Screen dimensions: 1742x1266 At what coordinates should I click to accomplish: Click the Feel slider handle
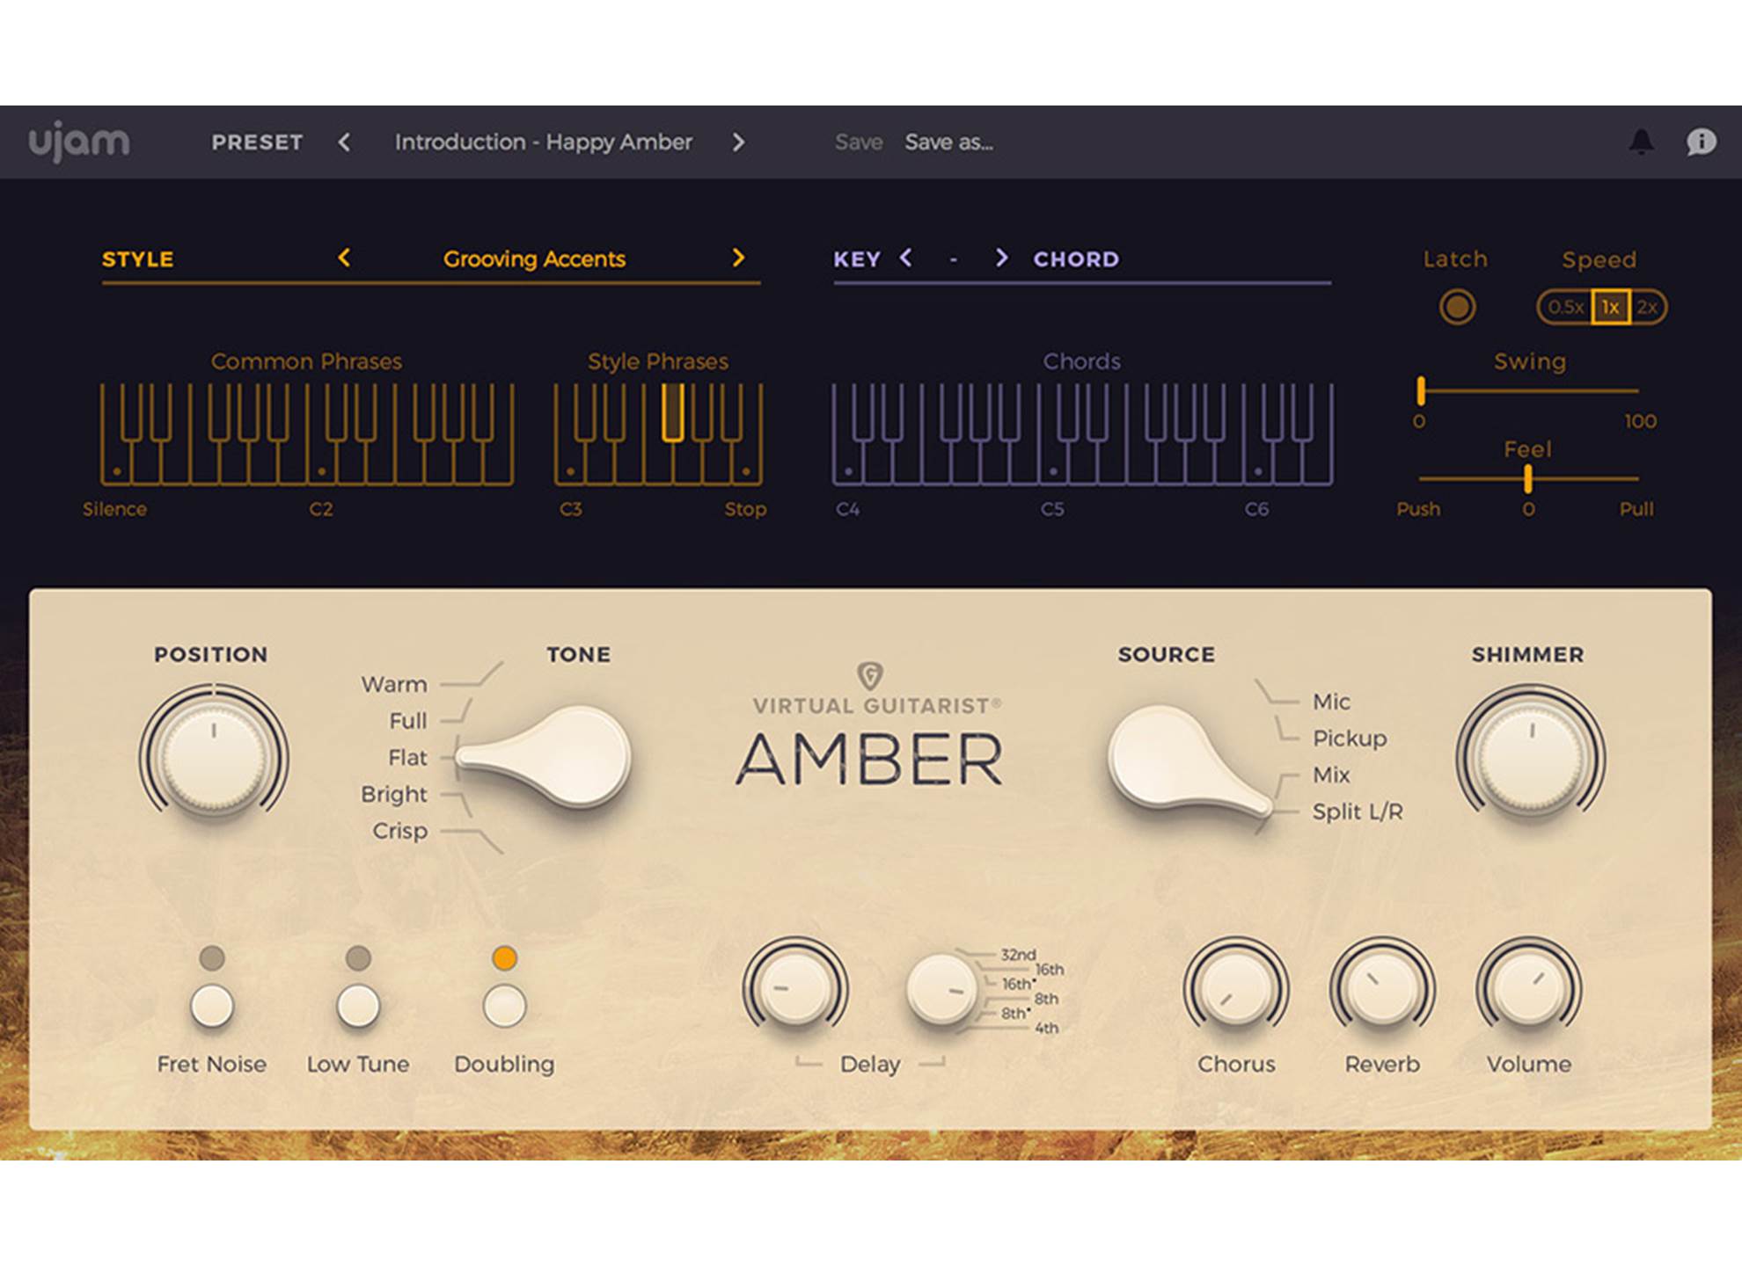1528,479
